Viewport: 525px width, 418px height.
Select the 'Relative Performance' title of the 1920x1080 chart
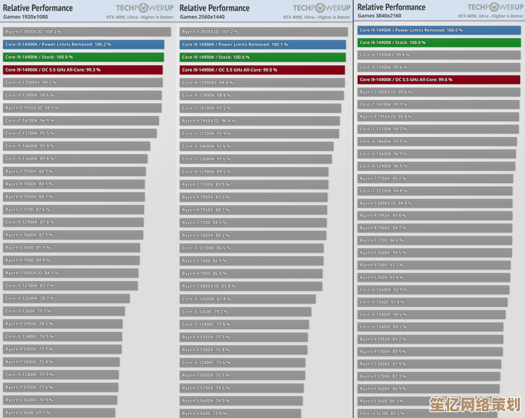(38, 8)
